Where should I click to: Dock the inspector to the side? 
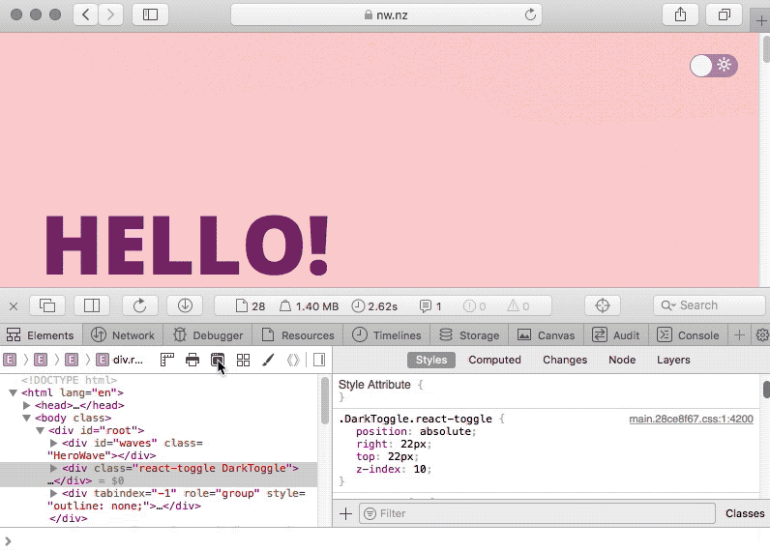point(92,305)
